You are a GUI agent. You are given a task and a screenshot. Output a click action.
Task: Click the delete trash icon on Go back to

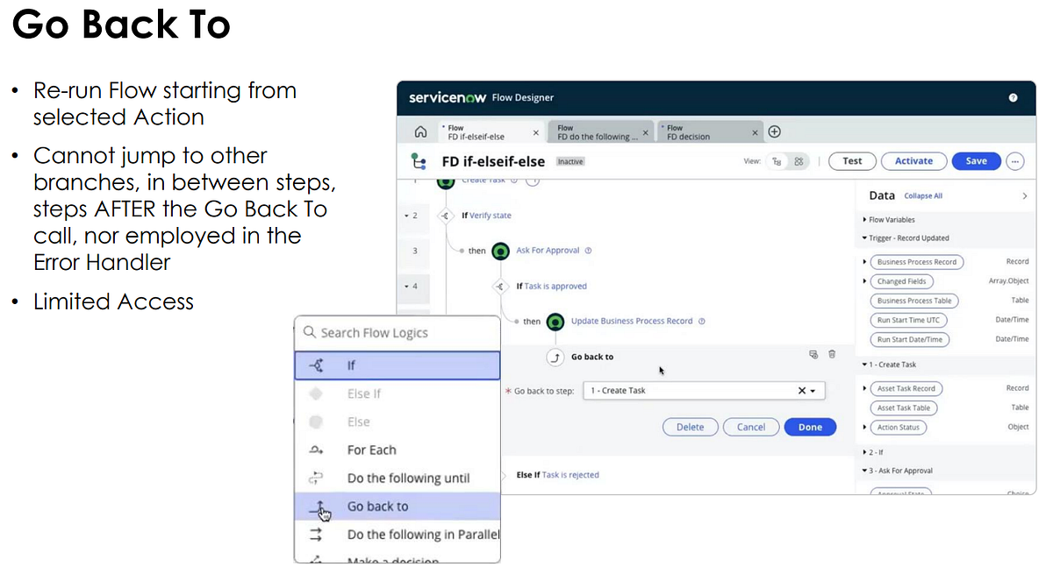click(x=831, y=353)
